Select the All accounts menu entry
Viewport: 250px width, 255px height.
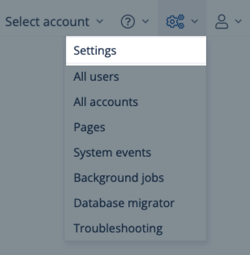click(x=106, y=102)
